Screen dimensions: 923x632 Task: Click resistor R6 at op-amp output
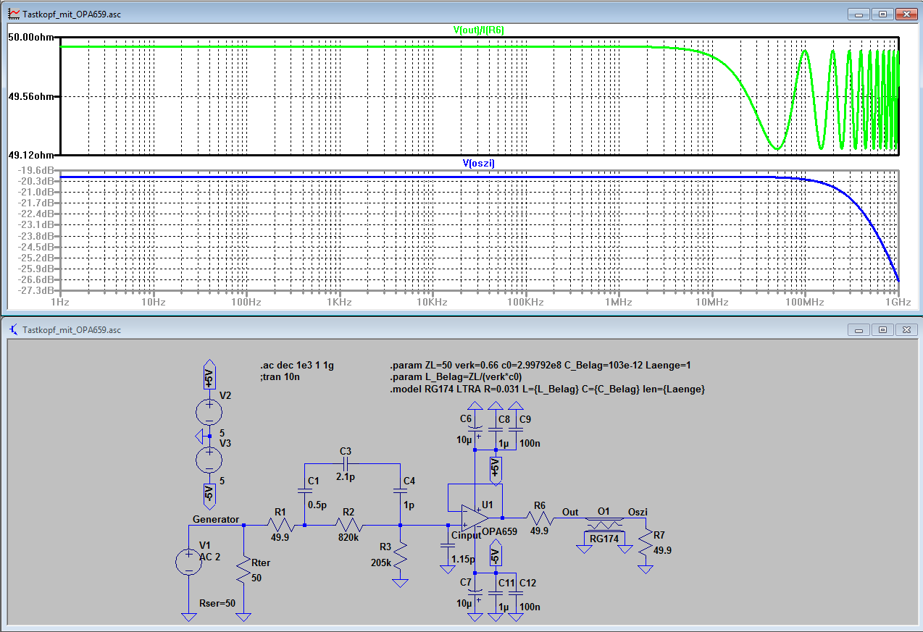coord(540,519)
